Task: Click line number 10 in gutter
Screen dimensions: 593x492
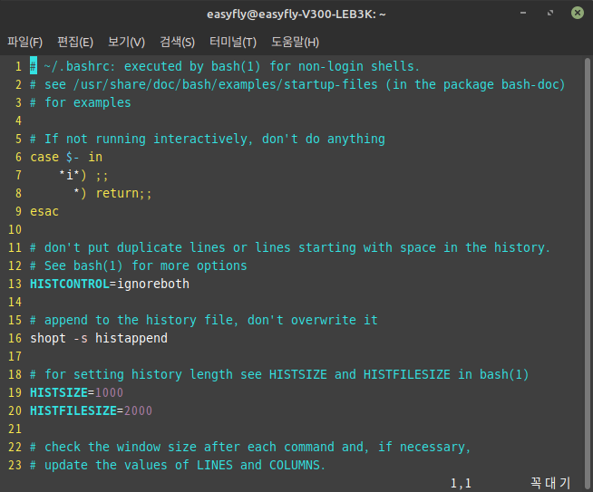Action: tap(15, 229)
